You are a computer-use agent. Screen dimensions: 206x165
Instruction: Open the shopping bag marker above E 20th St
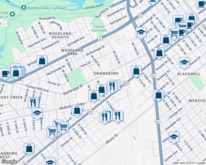(x=136, y=71)
